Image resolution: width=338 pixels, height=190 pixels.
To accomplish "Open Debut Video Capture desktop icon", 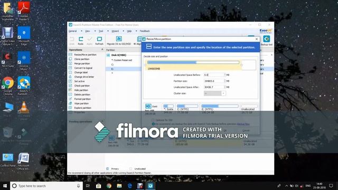I will pos(8,36).
